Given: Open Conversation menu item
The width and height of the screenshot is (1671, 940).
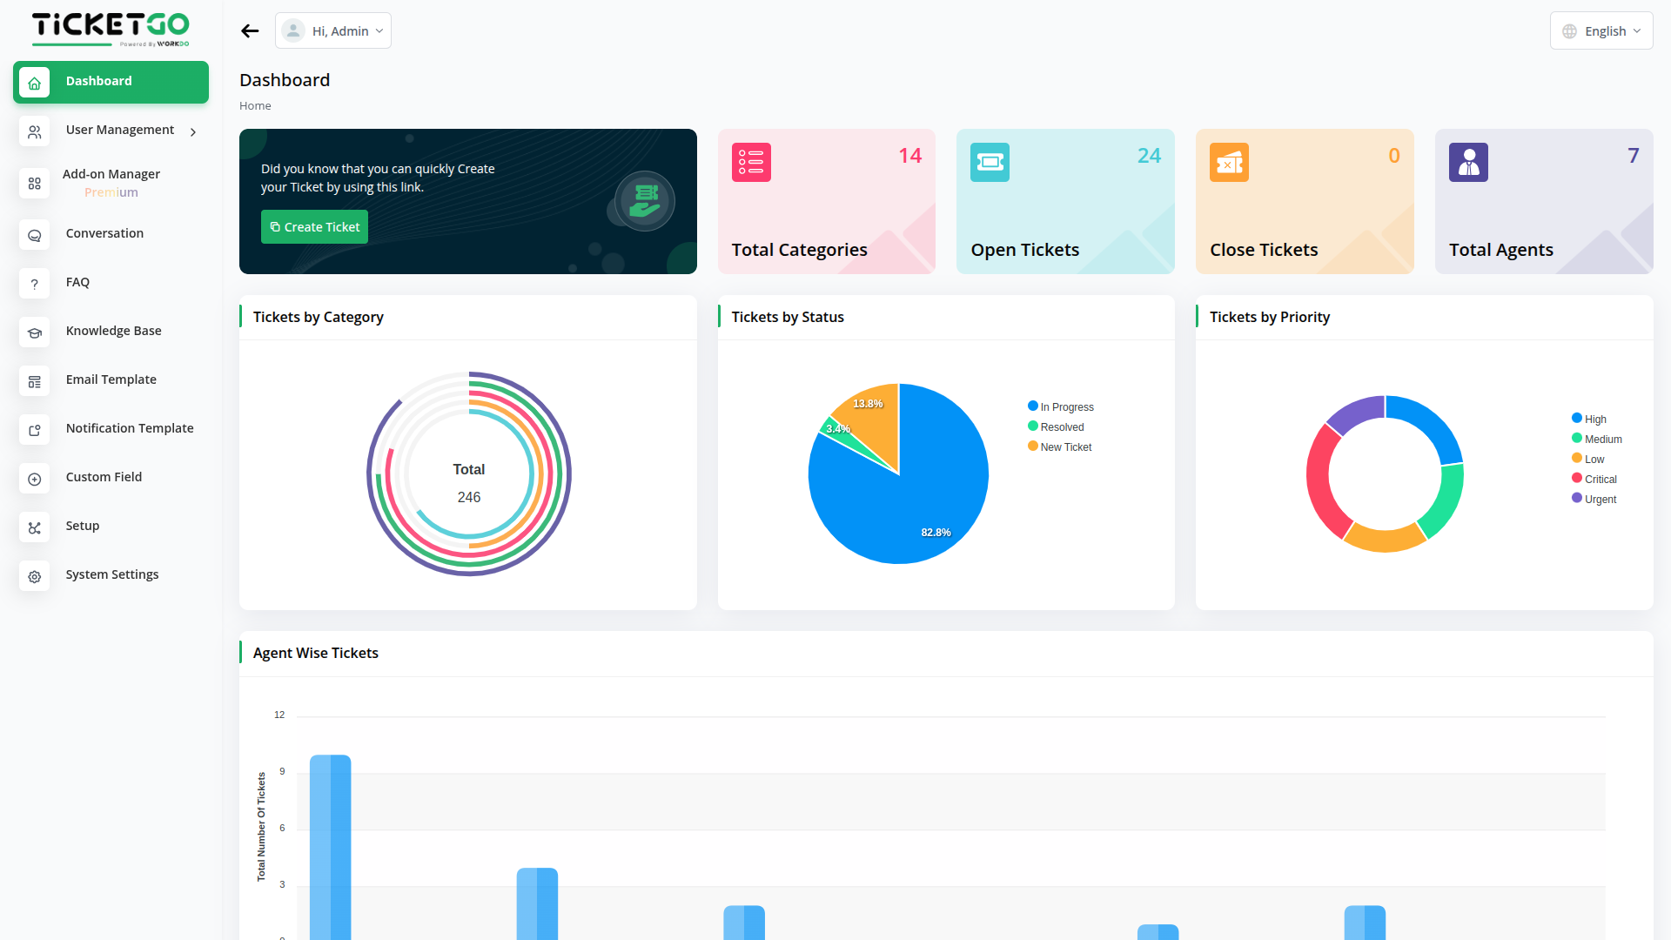Looking at the screenshot, I should point(104,233).
